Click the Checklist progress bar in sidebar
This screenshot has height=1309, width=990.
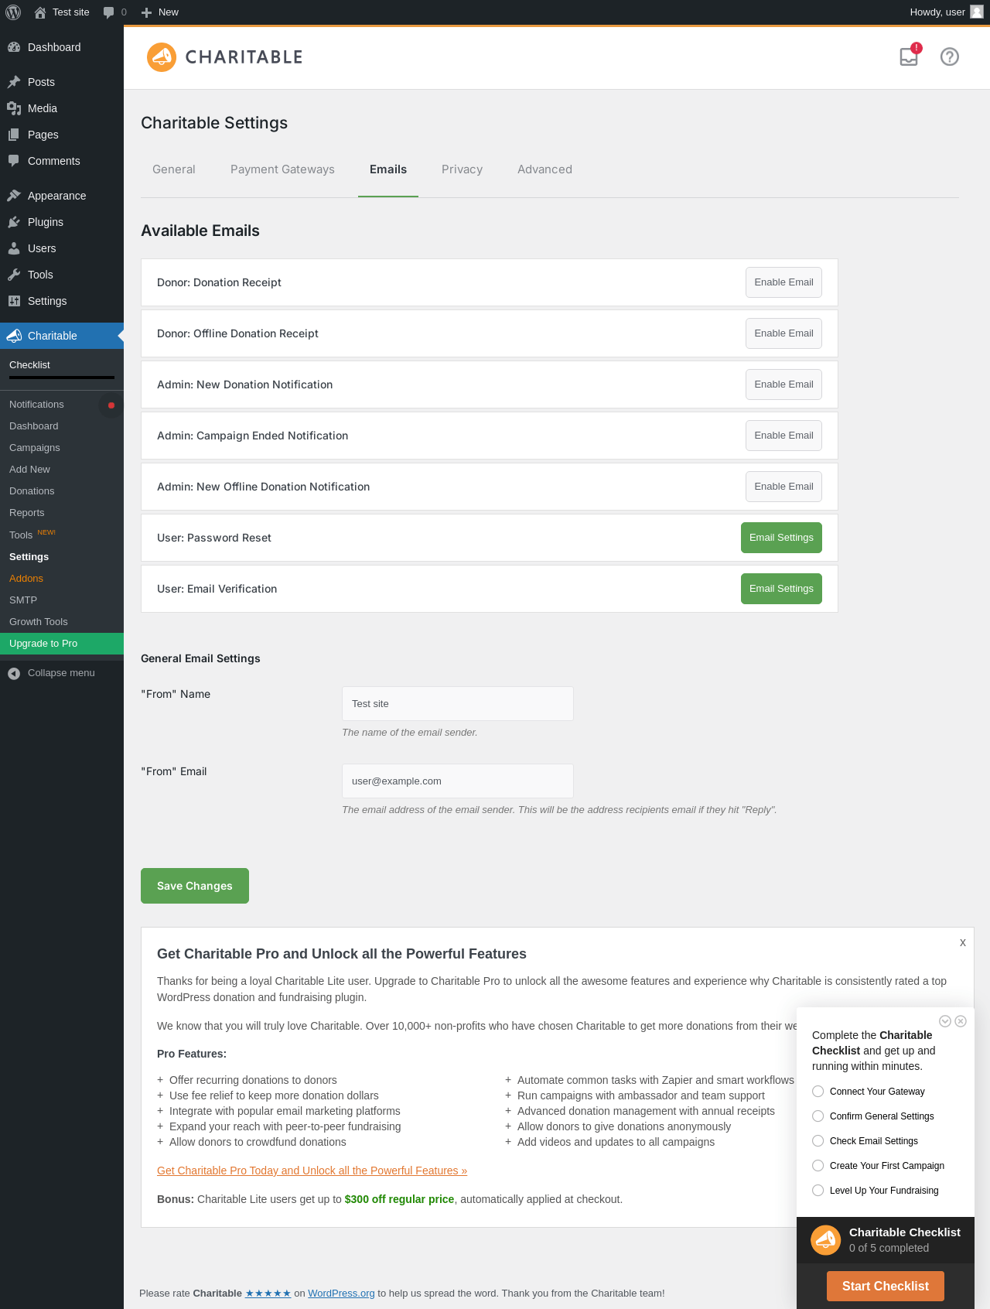pos(62,378)
